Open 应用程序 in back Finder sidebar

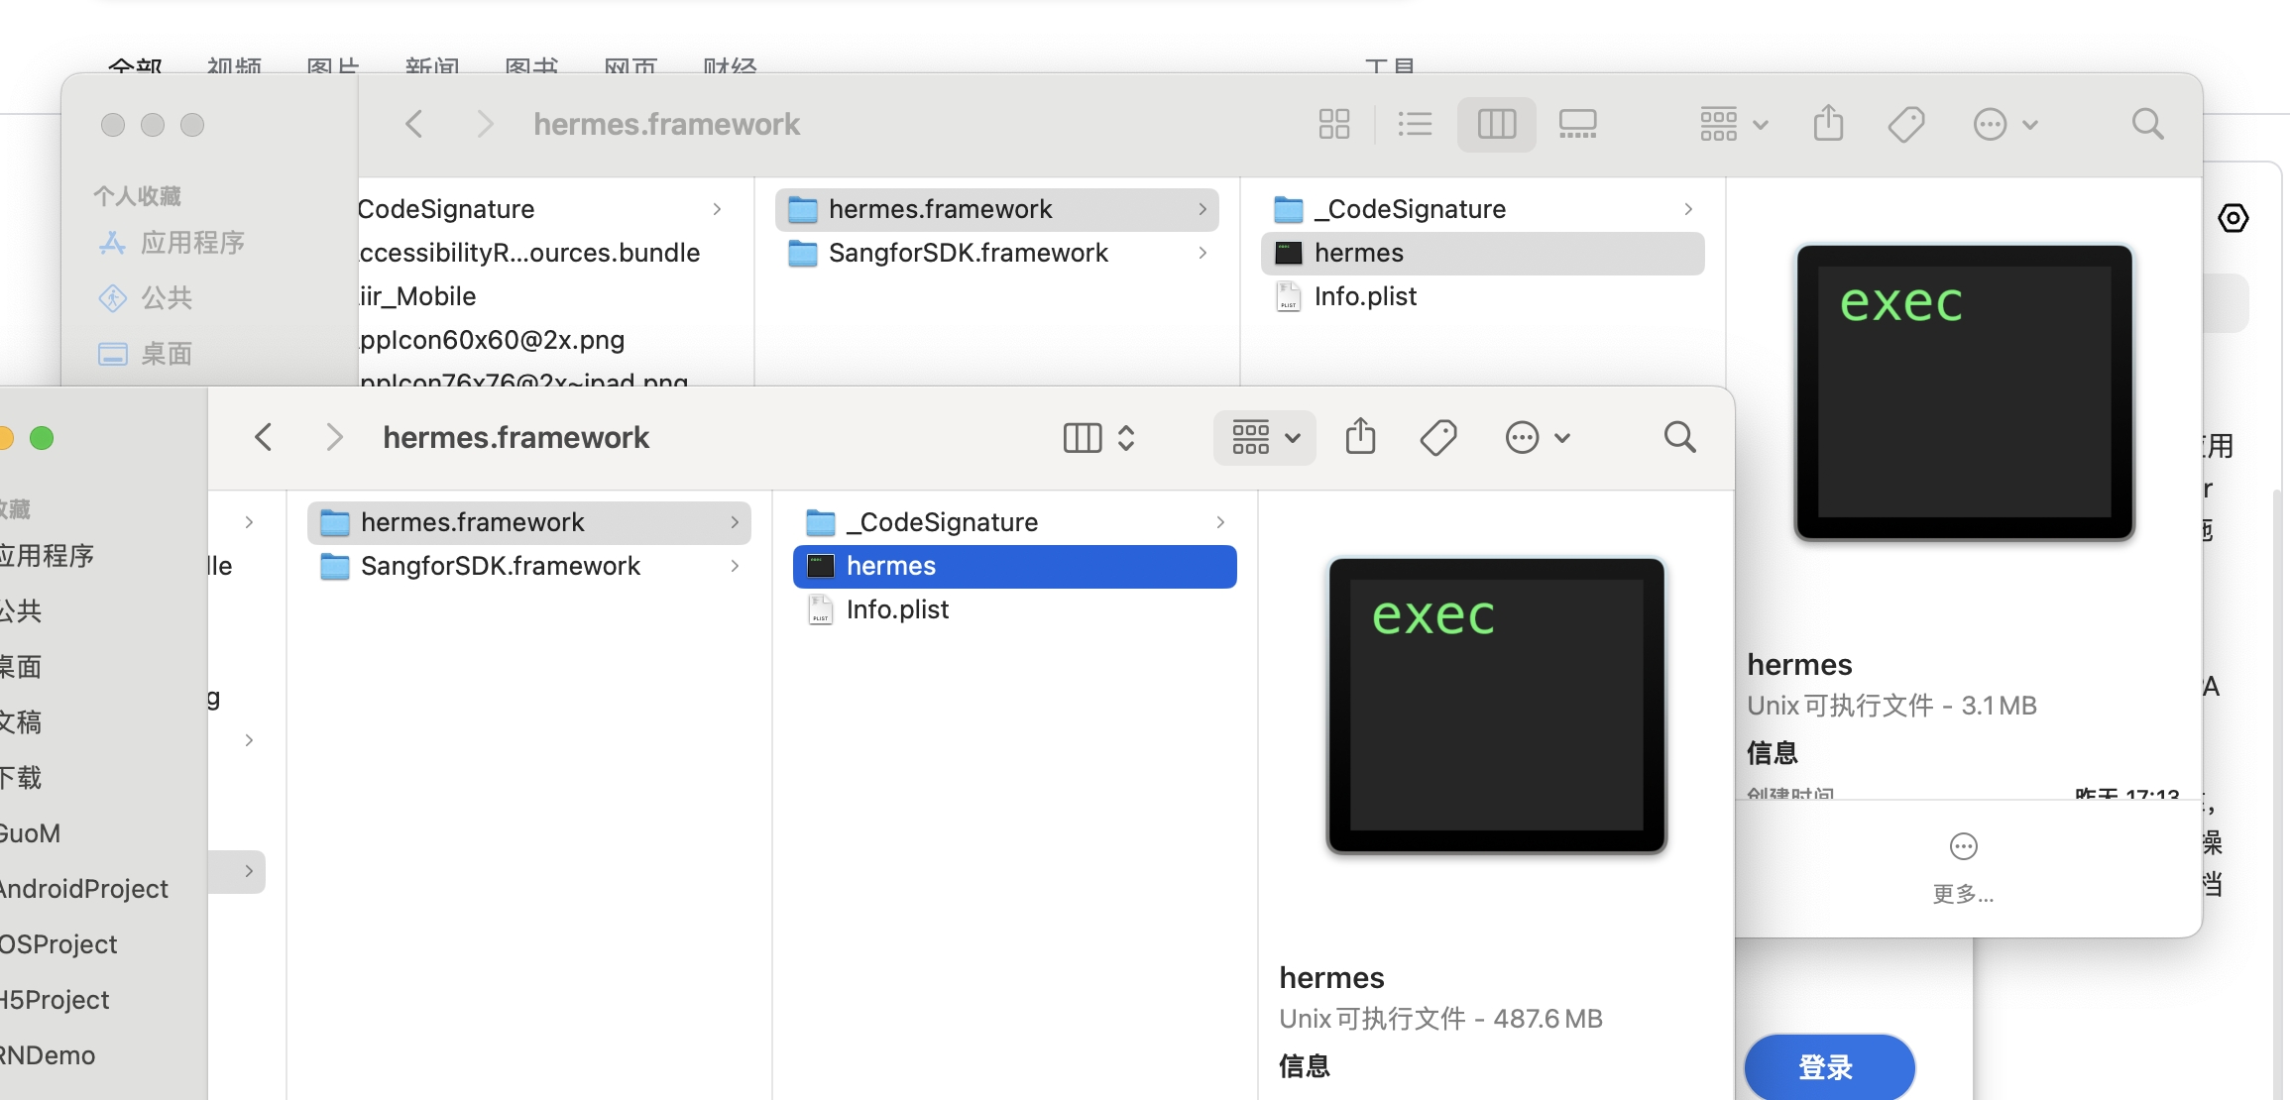pyautogui.click(x=191, y=243)
